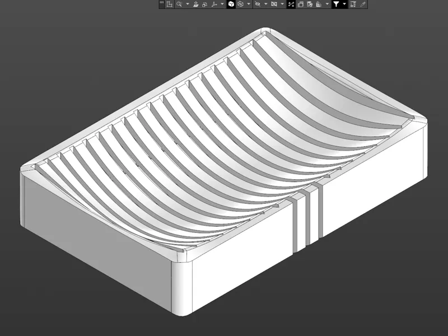448x336 pixels.
Task: Toggle the highlighted section view icon
Action: [x=291, y=4]
